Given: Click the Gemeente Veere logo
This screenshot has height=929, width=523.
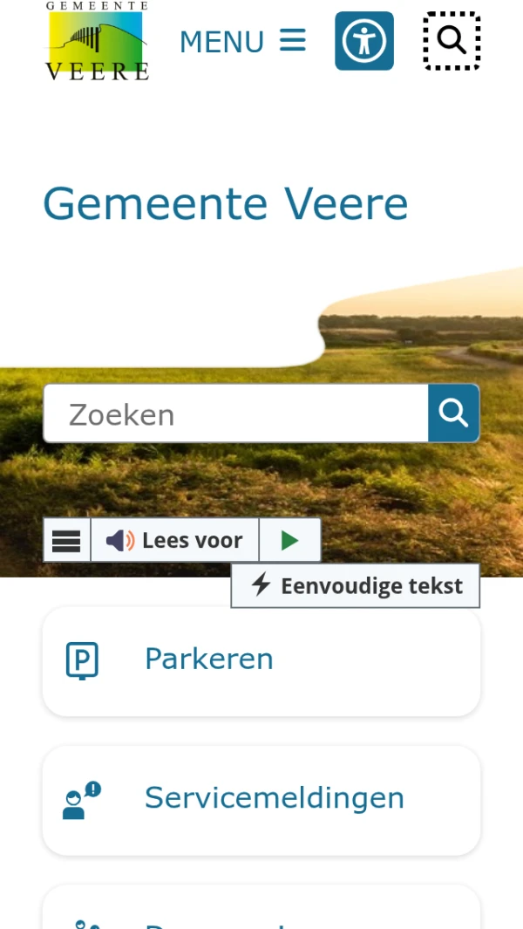Looking at the screenshot, I should click(97, 40).
